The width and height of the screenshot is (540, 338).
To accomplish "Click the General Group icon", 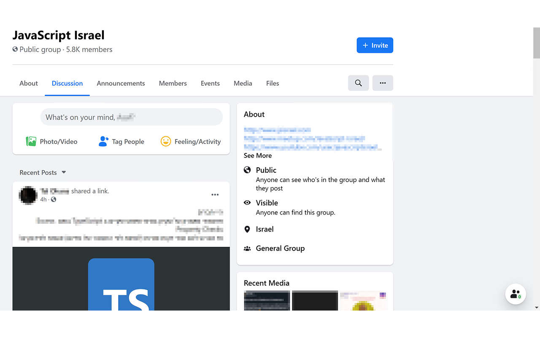I will click(x=247, y=248).
